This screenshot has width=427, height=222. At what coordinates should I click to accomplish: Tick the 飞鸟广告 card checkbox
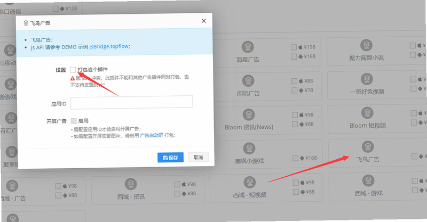tap(414, 156)
